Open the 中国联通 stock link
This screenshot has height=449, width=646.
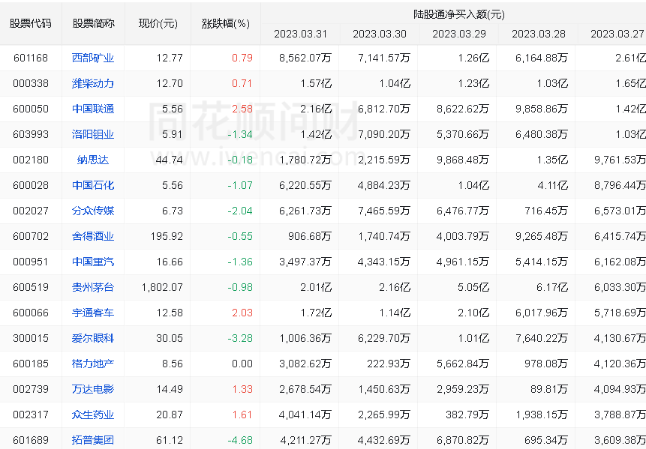click(93, 109)
